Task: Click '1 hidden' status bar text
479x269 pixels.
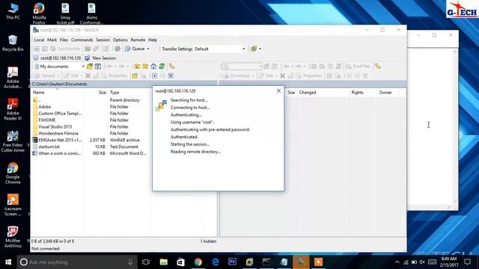Action: pos(208,241)
